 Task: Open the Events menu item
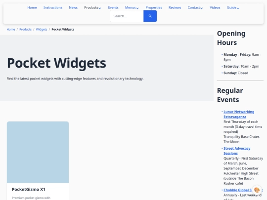click(113, 7)
